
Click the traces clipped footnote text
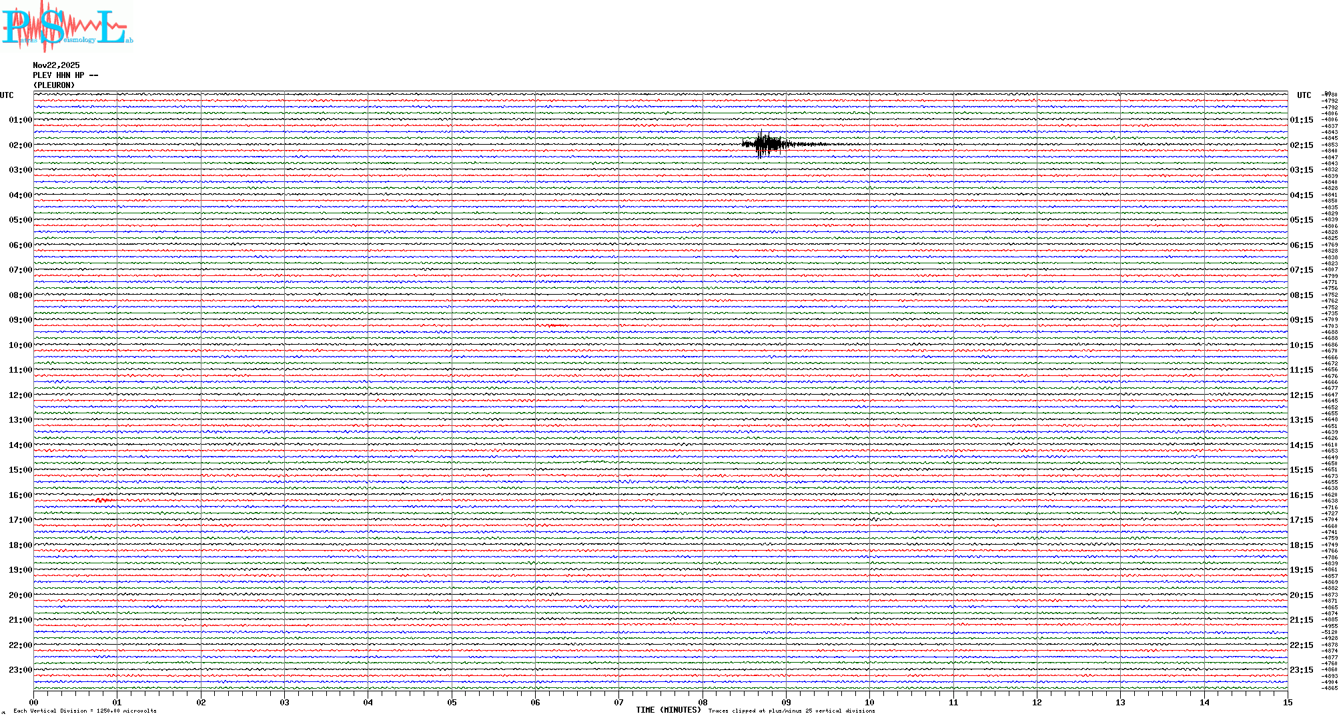791,711
